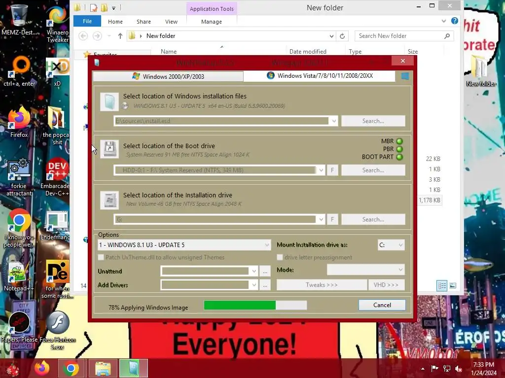Toggle Patch UxTheme.dll checkbox
Image resolution: width=505 pixels, height=378 pixels.
click(x=101, y=257)
